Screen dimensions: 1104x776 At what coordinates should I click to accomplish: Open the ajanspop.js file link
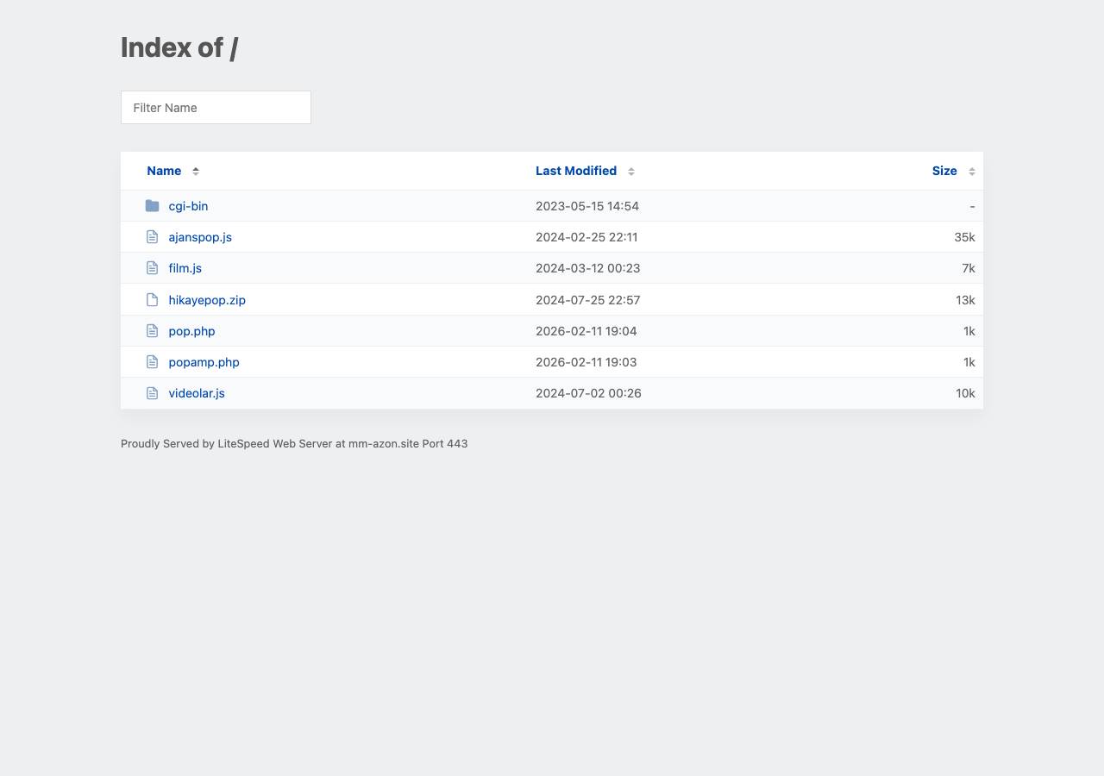tap(200, 237)
